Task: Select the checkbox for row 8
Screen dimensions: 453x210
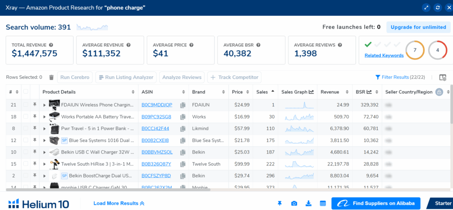Action: pos(26,128)
